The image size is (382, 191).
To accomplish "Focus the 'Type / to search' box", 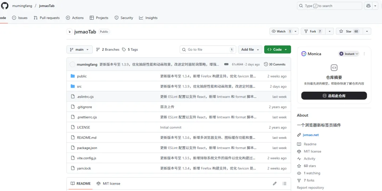I will (329, 6).
